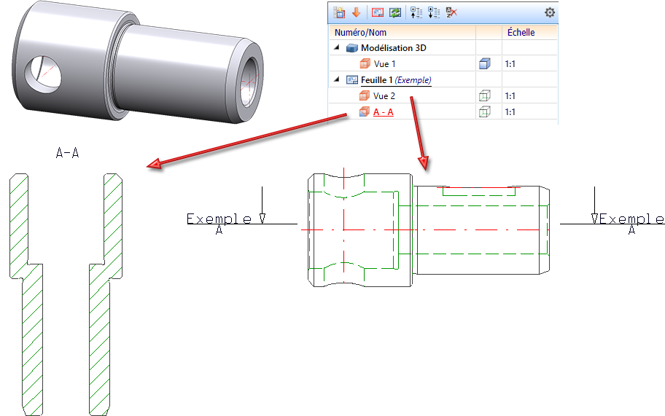Viewport: 665px width, 416px height.
Task: Select the right hatched section profile
Action: [106, 294]
